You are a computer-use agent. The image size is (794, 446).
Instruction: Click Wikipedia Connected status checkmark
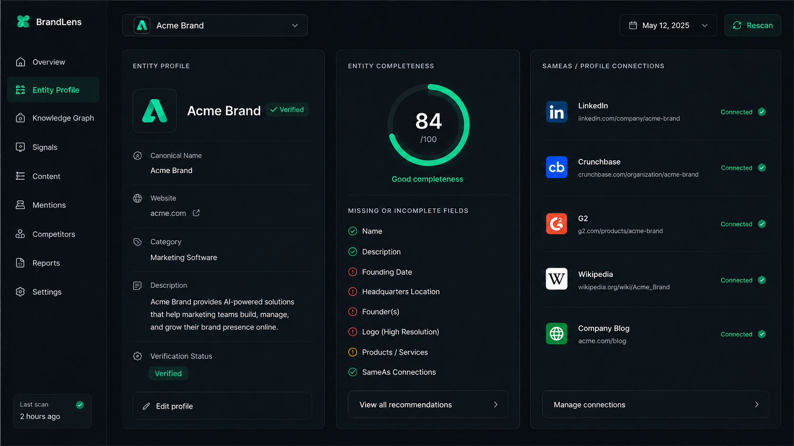click(x=762, y=280)
